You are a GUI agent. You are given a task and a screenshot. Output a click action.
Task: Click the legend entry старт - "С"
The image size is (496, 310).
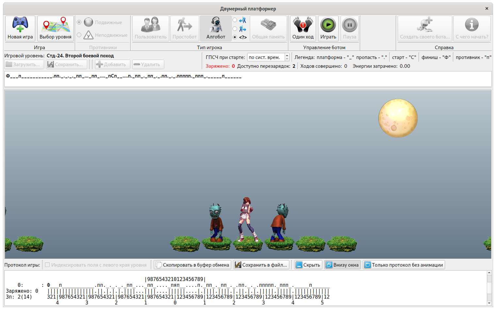pos(404,57)
